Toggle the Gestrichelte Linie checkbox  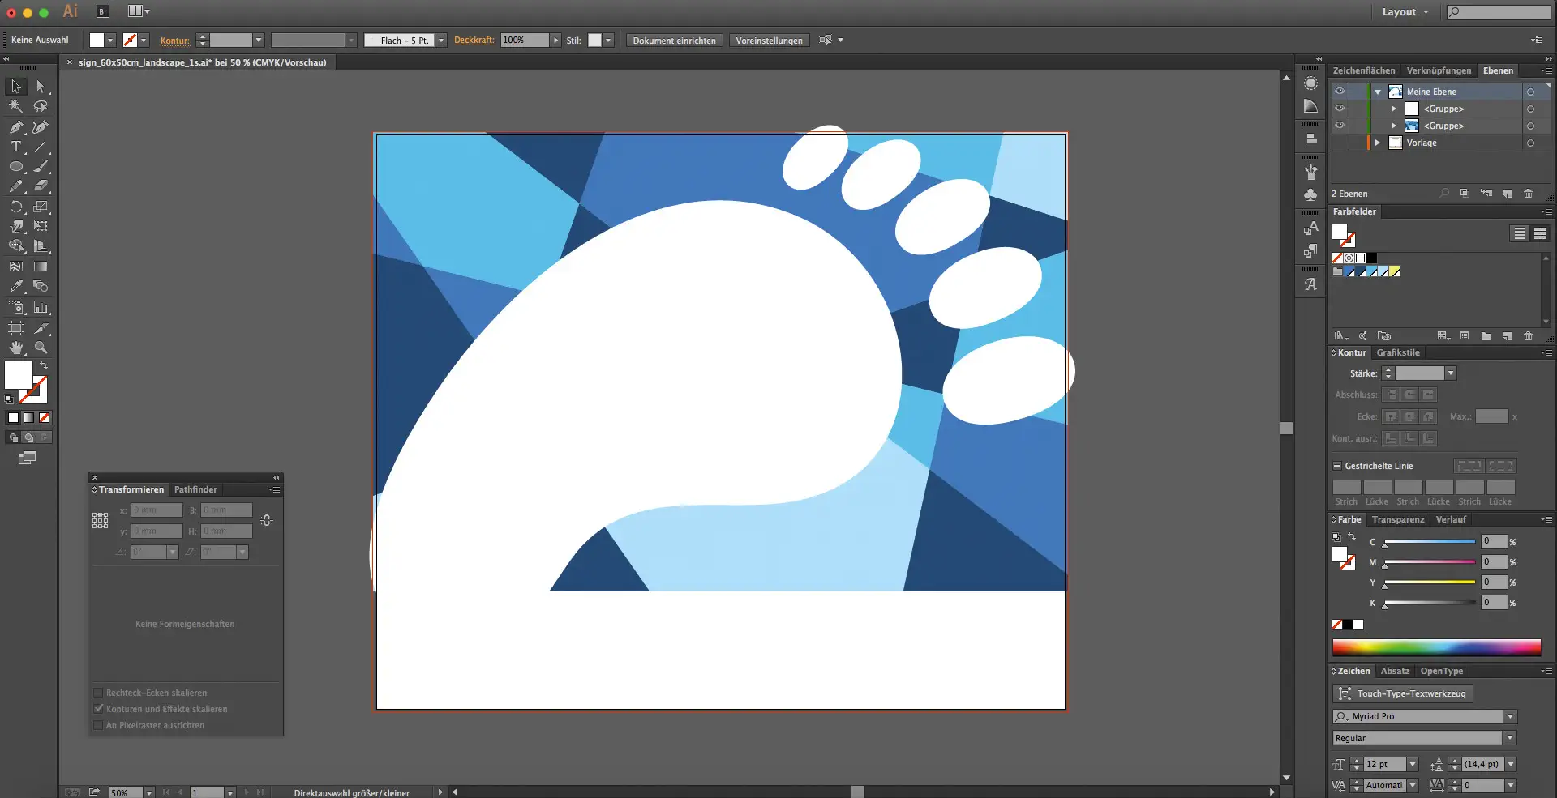[x=1337, y=466]
